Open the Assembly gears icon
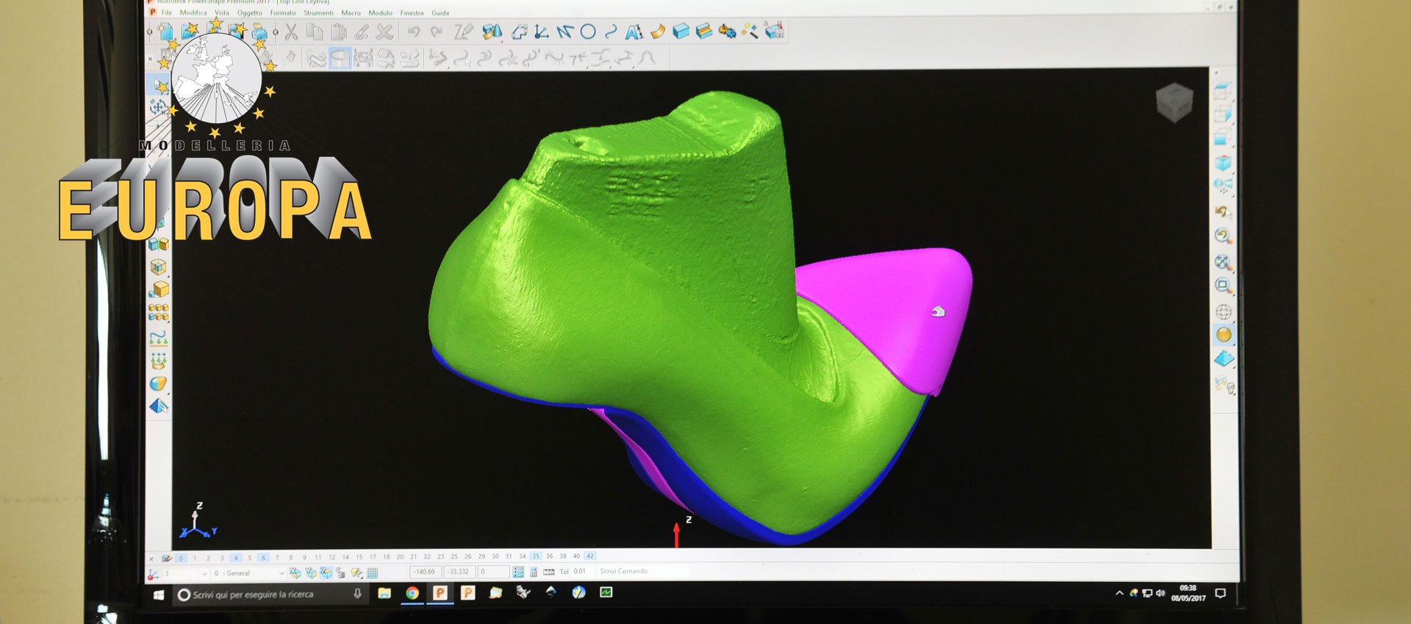Viewport: 1411px width, 624px height. (x=727, y=31)
